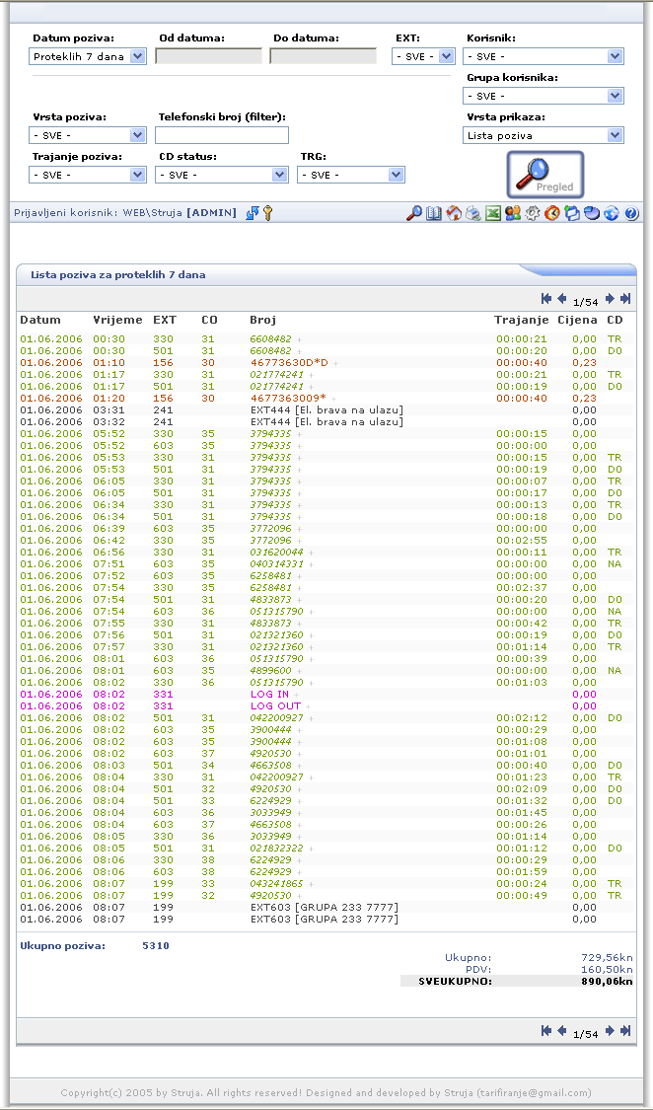
Task: Open the pie chart statistics icon
Action: pyautogui.click(x=592, y=212)
